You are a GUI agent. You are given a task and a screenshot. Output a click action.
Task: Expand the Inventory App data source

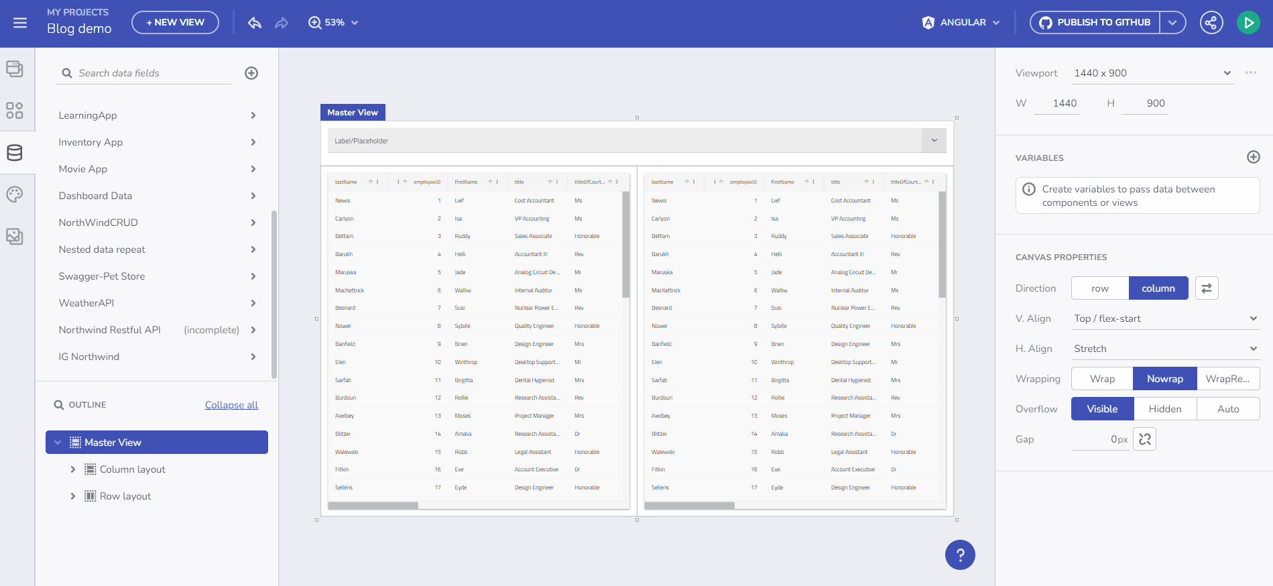coord(253,142)
